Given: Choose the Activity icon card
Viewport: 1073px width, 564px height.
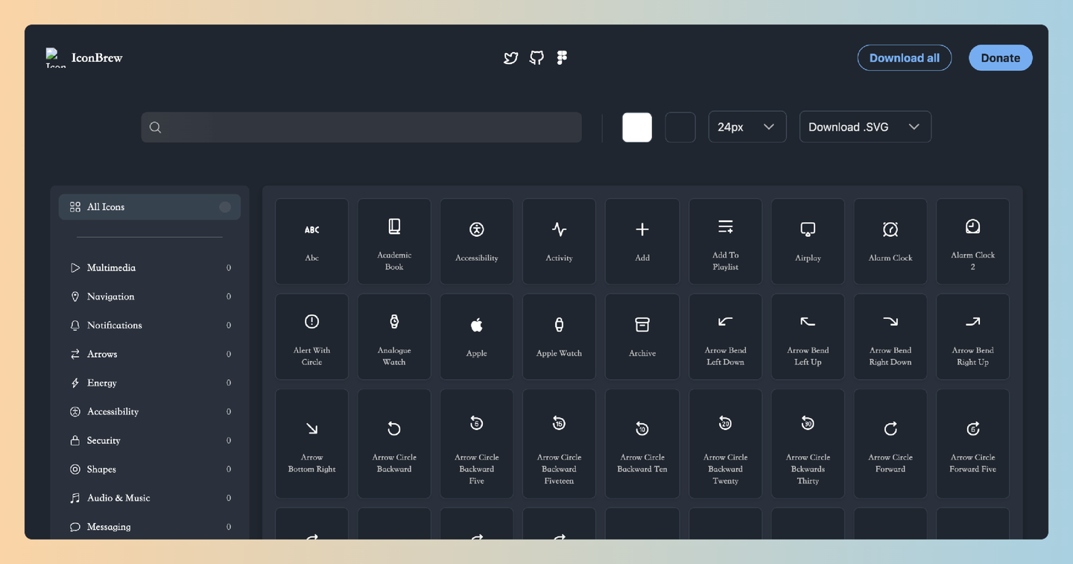Looking at the screenshot, I should coord(559,241).
